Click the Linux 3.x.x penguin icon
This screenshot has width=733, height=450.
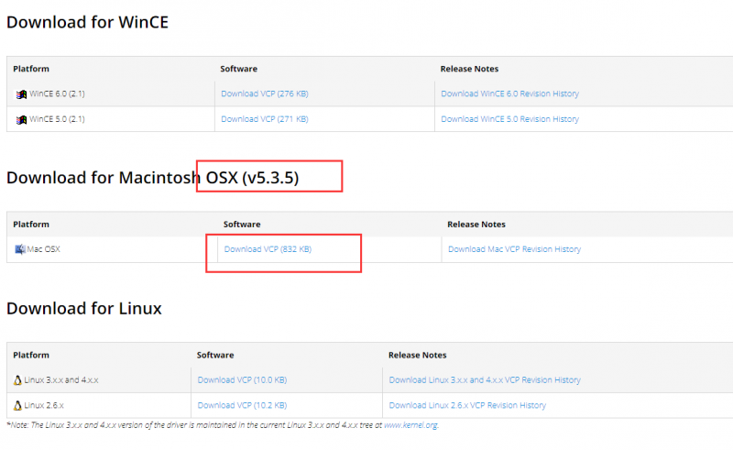pos(17,379)
